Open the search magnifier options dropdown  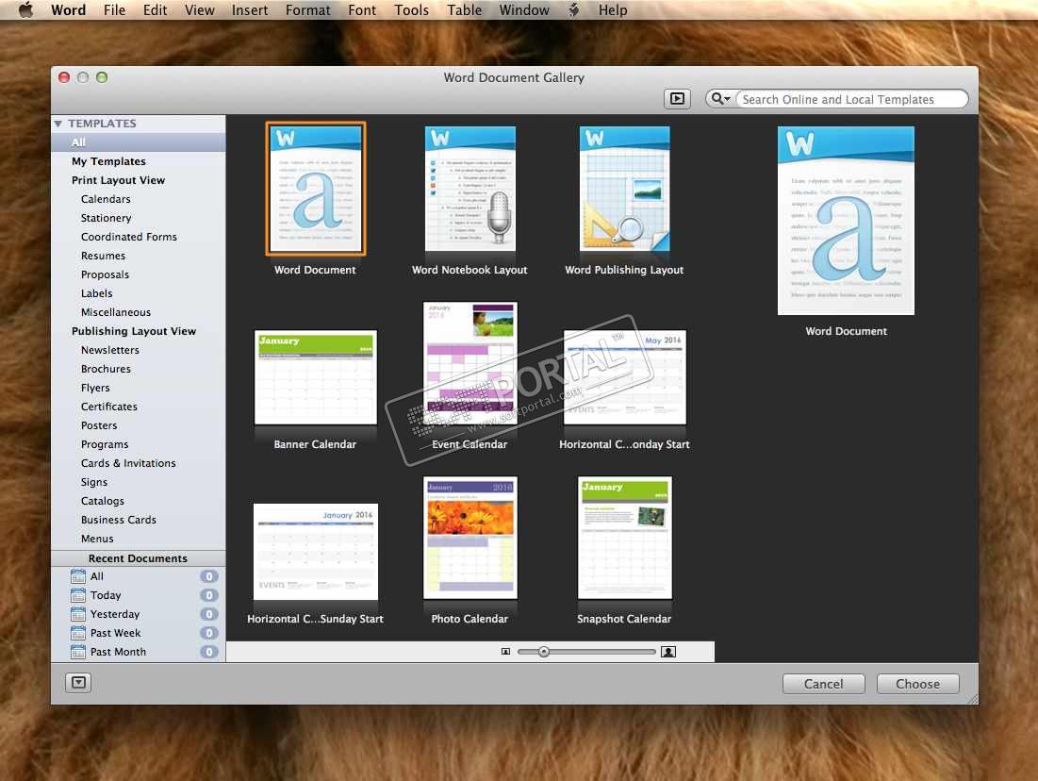point(720,99)
